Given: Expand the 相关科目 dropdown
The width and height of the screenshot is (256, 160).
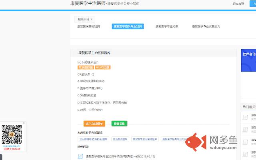Looking at the screenshot, I should (85, 19).
